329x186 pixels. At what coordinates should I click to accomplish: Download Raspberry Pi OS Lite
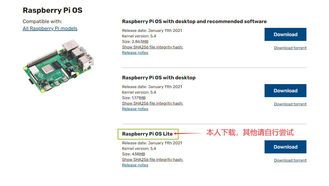pyautogui.click(x=285, y=147)
